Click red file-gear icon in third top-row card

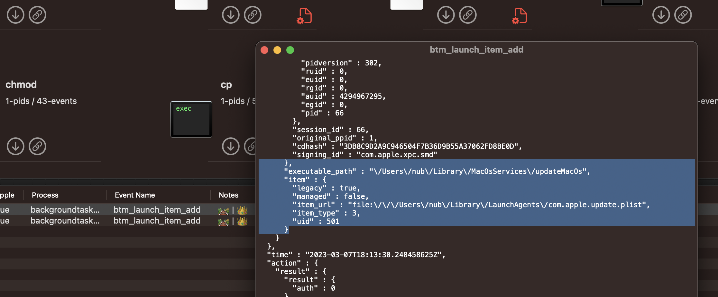click(520, 16)
